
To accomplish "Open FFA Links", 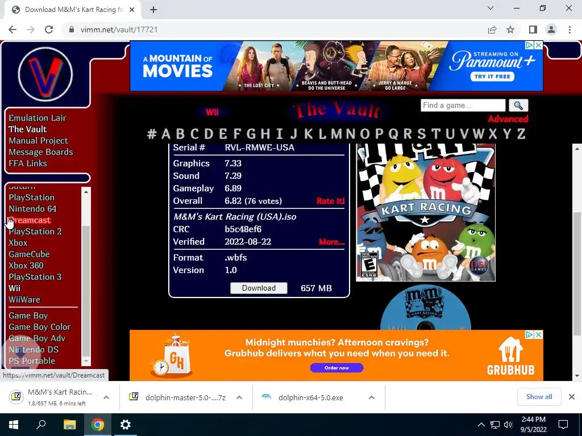I will tap(28, 163).
